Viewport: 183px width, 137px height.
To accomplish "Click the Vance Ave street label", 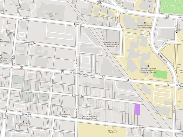I will 26,114.
